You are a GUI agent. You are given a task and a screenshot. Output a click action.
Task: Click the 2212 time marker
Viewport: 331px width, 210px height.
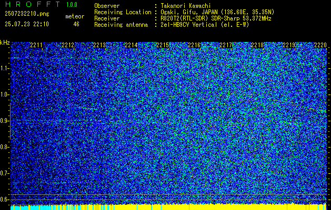(x=68, y=45)
